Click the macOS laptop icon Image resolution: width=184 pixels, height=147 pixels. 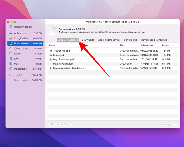pos(11,75)
